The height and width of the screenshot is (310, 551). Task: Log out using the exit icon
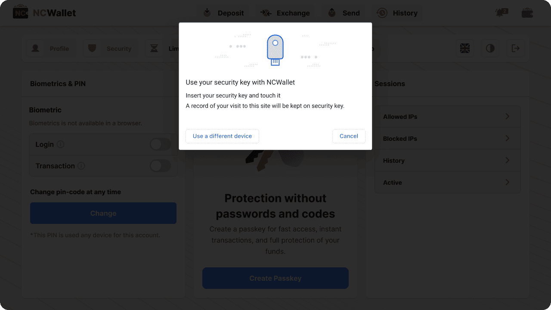(515, 48)
